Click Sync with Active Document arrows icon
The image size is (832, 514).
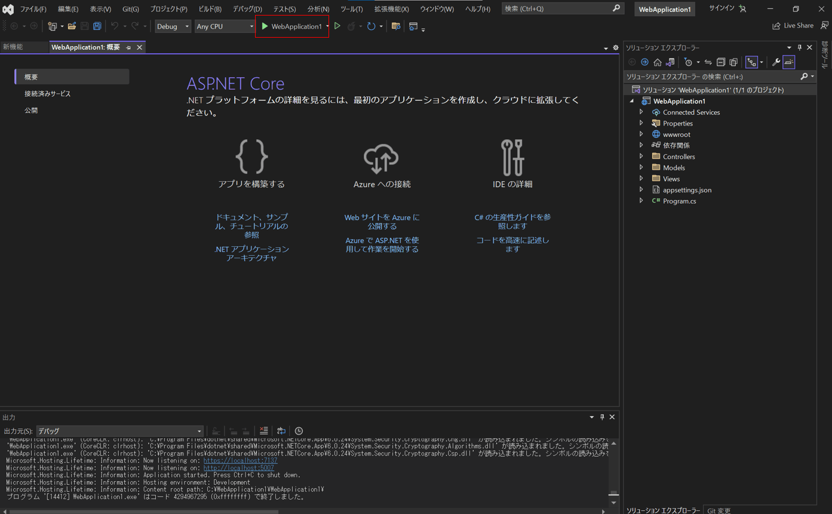point(708,62)
